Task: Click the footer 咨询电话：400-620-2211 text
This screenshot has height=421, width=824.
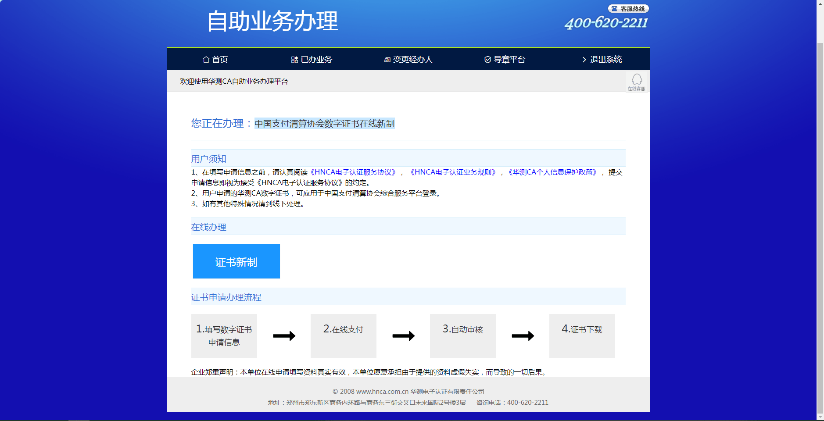Action: pos(512,403)
